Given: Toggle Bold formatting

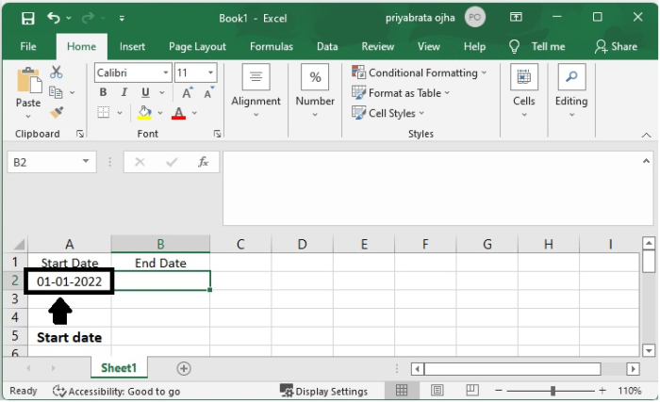Looking at the screenshot, I should (103, 92).
